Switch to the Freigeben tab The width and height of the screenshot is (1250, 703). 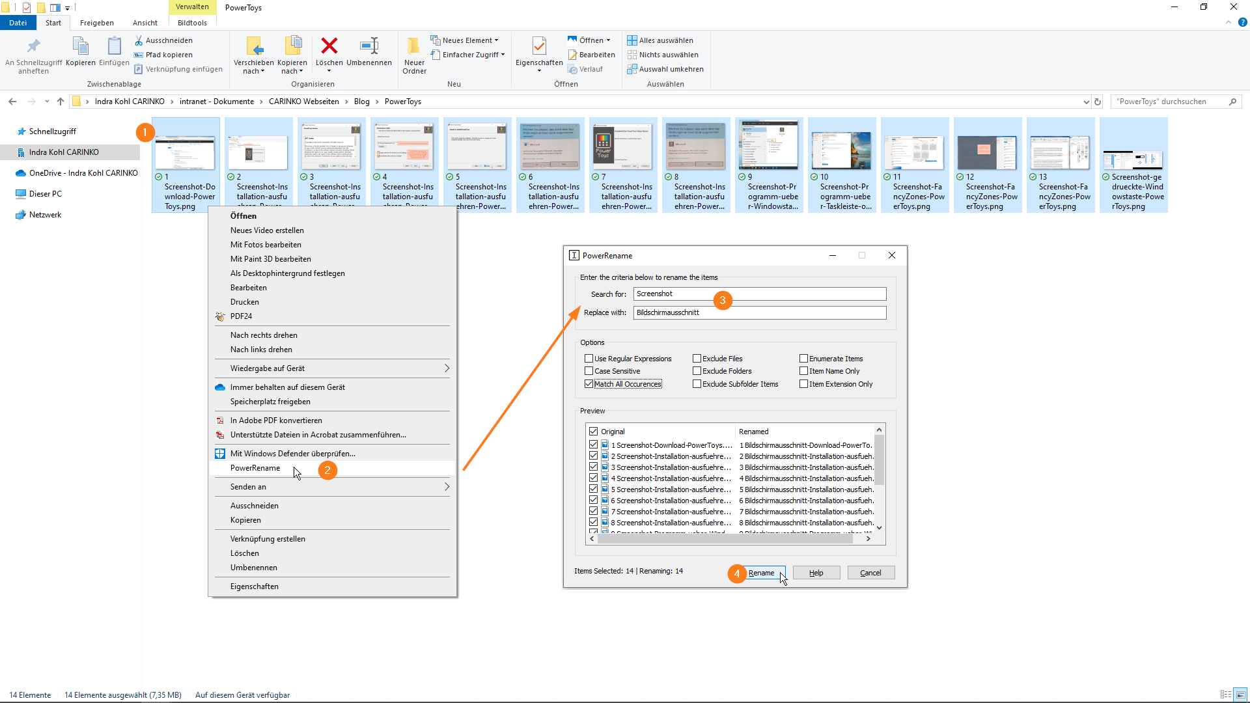click(x=96, y=23)
